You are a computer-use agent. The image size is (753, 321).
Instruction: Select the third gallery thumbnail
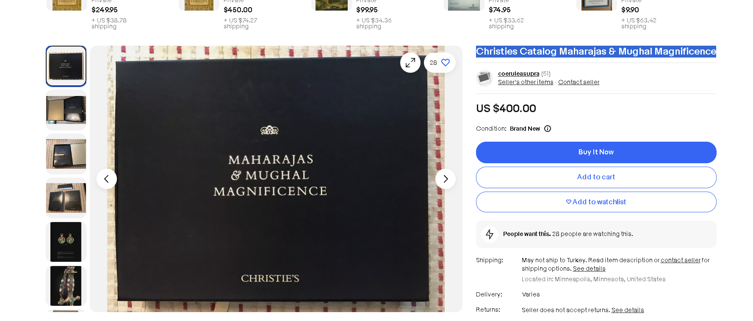(x=66, y=154)
